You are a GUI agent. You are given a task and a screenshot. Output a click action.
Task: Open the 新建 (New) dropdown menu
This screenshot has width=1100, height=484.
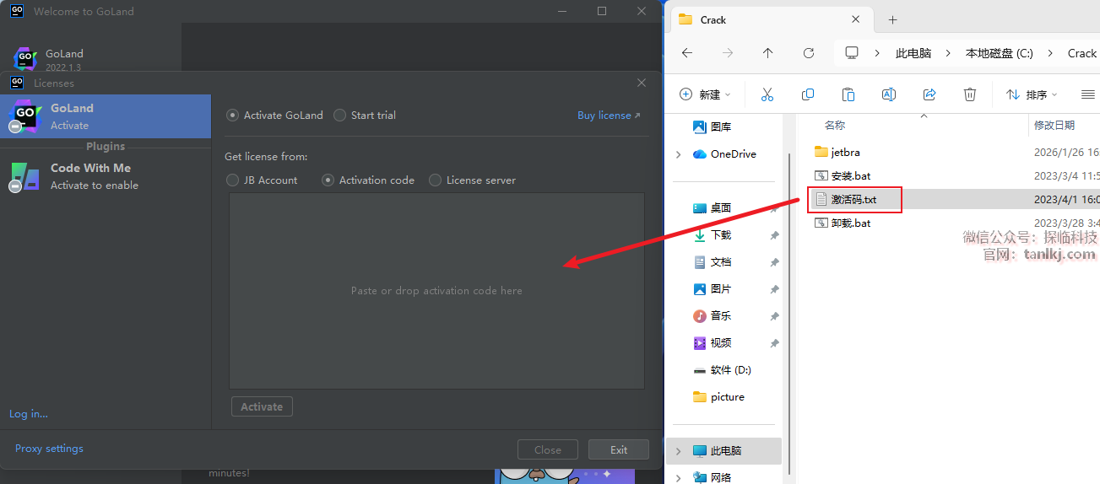click(706, 94)
